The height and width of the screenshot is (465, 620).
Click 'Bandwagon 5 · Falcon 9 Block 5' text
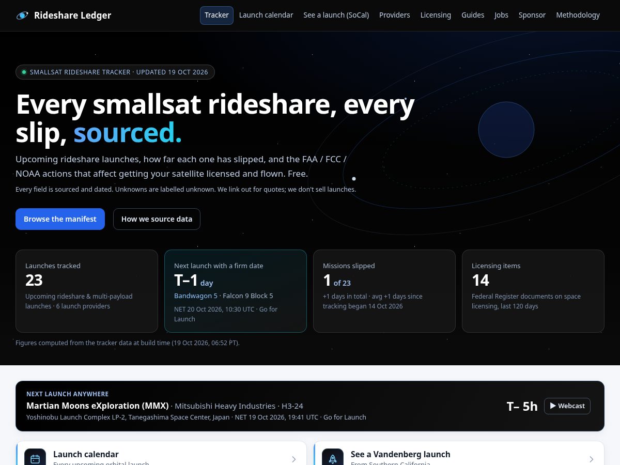[224, 296]
